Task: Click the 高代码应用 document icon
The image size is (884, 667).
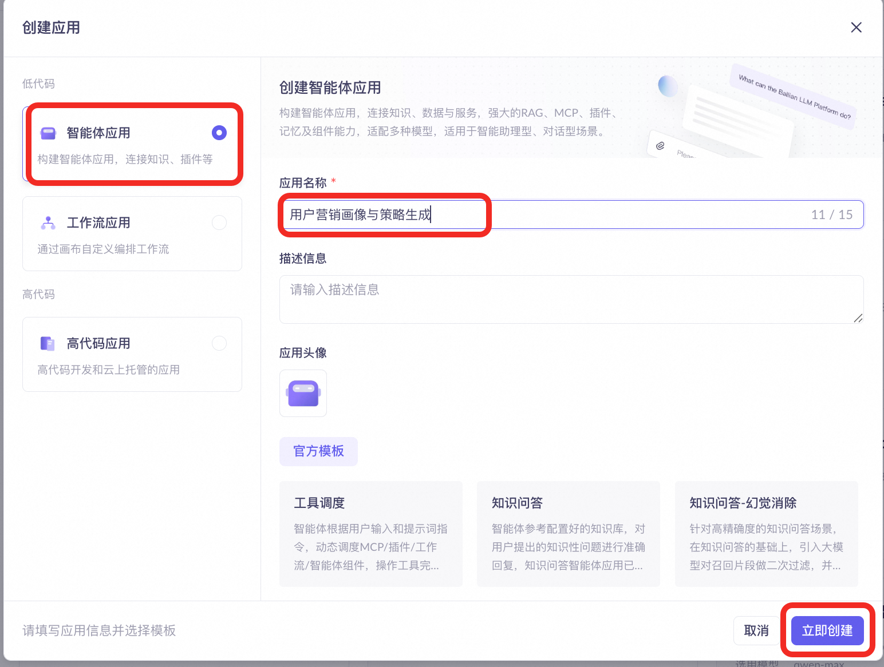Action: (x=48, y=343)
